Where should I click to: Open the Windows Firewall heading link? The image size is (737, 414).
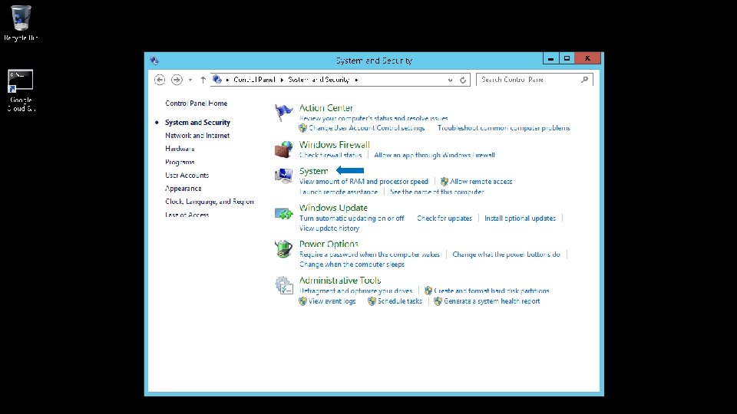tap(334, 145)
